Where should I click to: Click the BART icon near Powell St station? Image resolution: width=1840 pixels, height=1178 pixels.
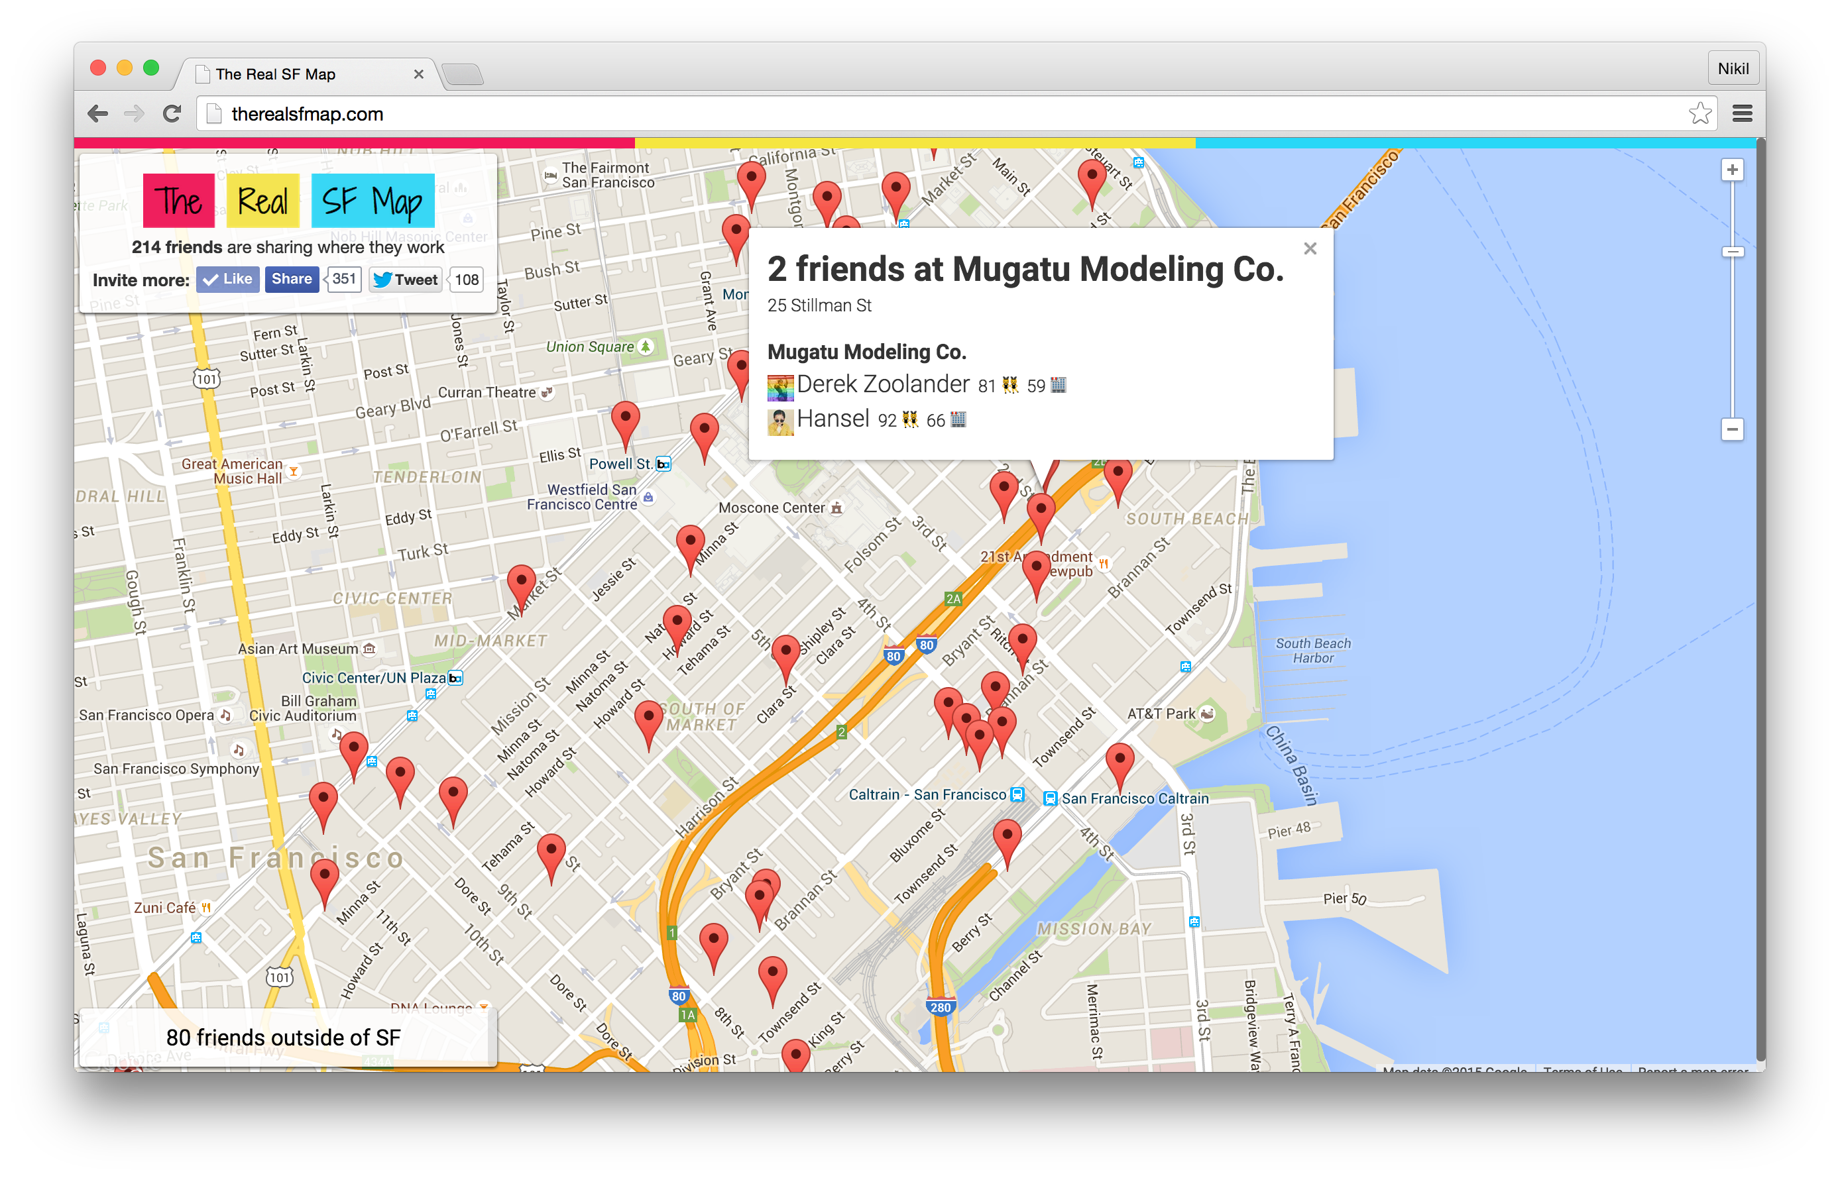coord(663,464)
